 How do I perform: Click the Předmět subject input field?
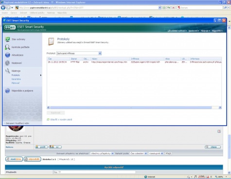94,172
